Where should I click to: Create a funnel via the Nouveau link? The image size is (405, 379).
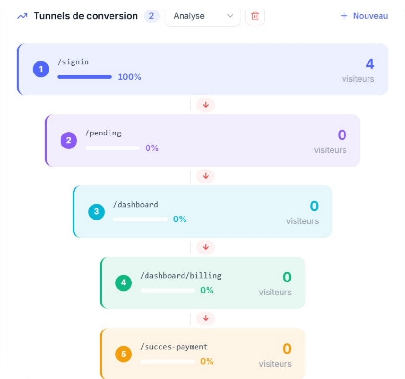pyautogui.click(x=370, y=16)
